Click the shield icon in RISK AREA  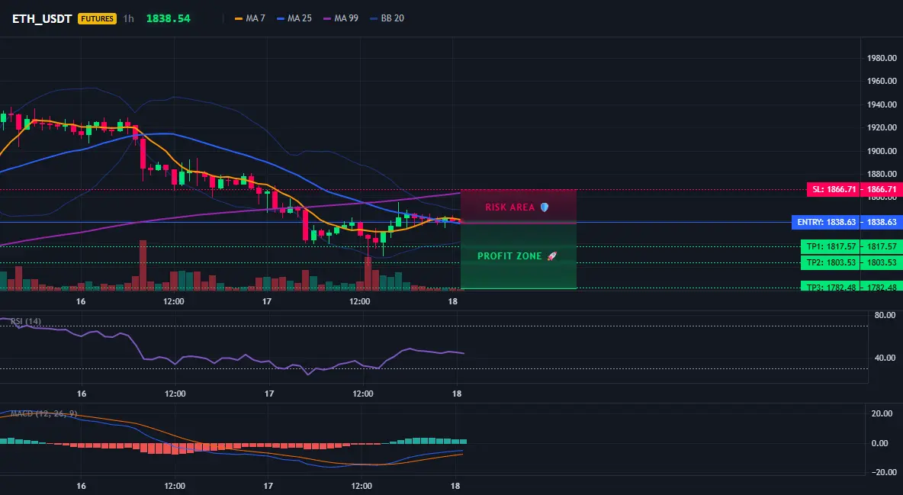click(x=545, y=207)
